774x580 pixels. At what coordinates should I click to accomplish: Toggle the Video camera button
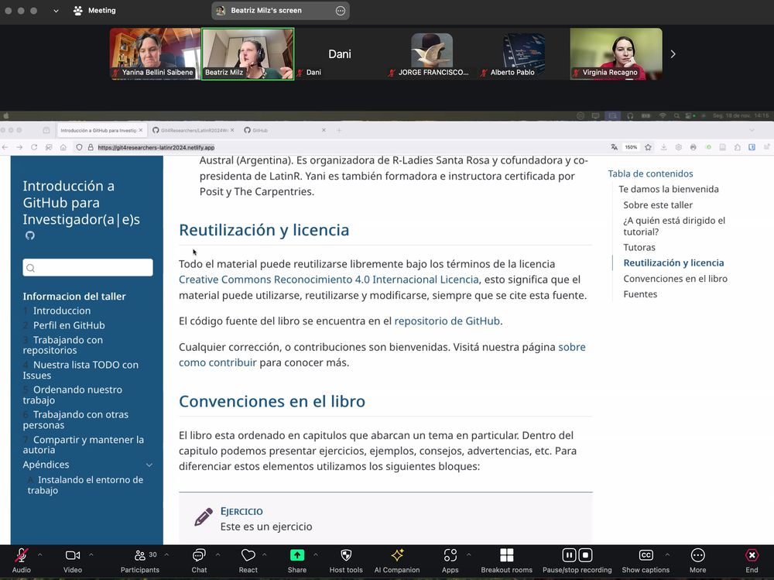pyautogui.click(x=73, y=560)
